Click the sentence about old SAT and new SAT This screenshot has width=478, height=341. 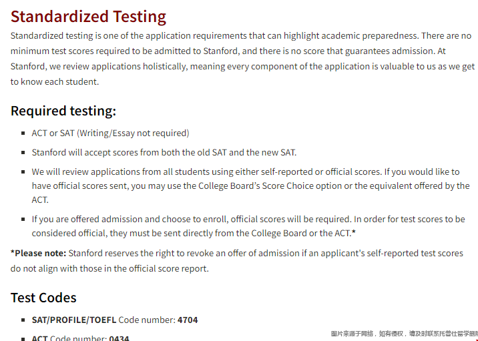pyautogui.click(x=164, y=152)
